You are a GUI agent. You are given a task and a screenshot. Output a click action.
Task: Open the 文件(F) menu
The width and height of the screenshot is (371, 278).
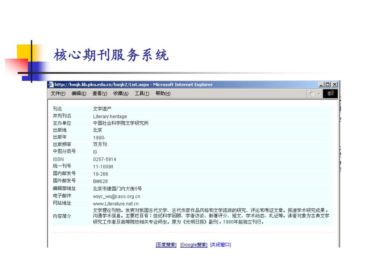pyautogui.click(x=58, y=93)
